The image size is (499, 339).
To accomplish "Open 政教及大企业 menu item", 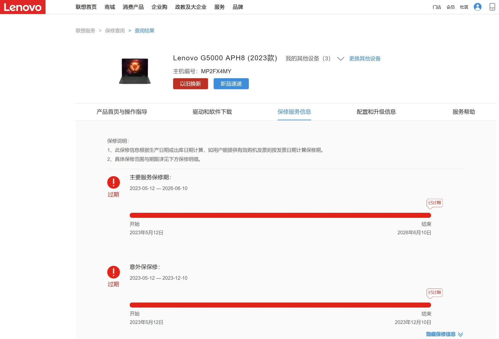I will [x=191, y=7].
